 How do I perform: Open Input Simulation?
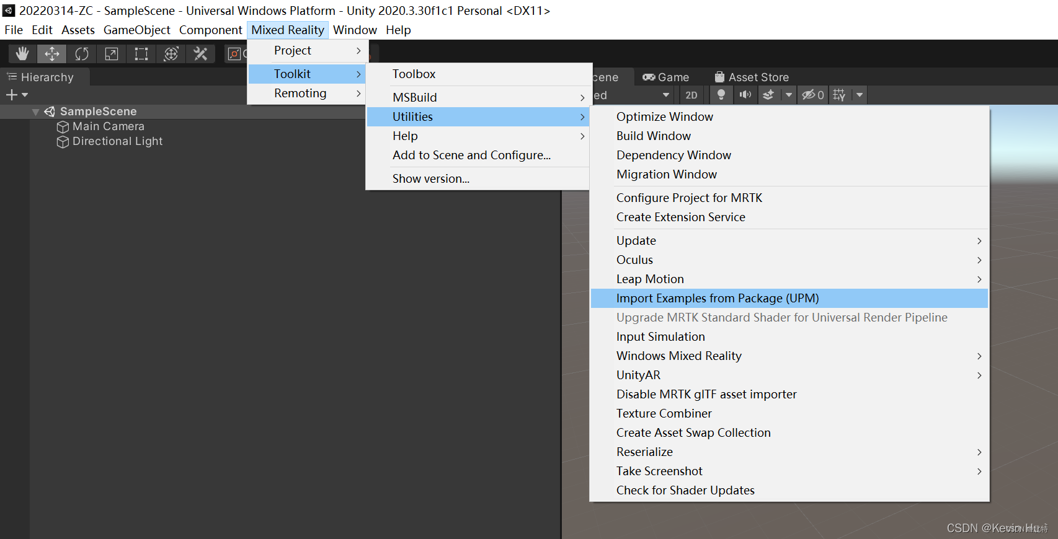click(x=789, y=336)
